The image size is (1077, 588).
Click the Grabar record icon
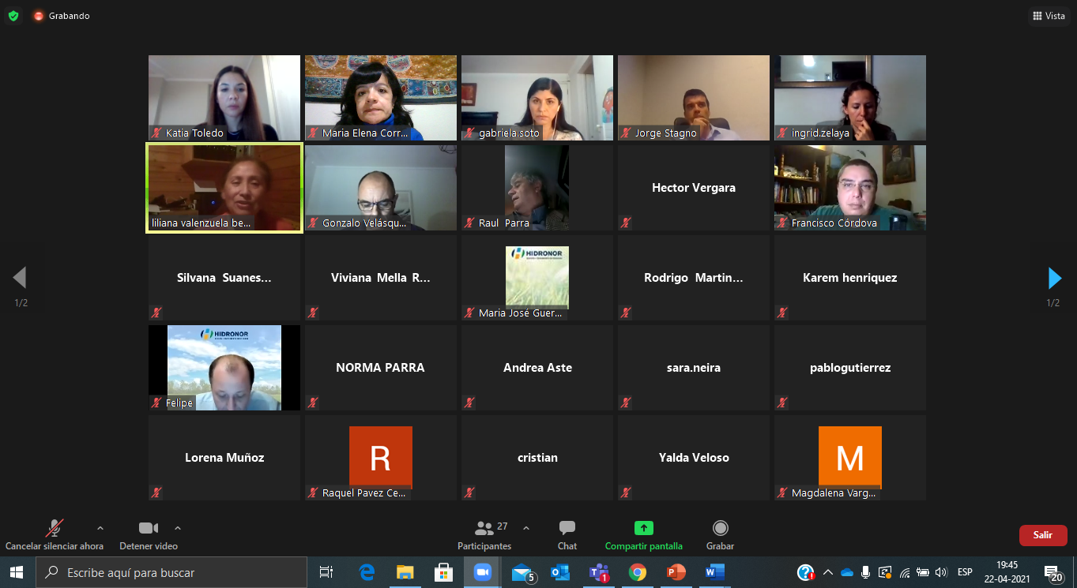[x=720, y=528]
